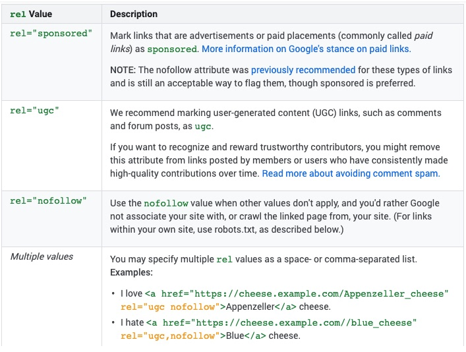Click the blue_cheese href code example

coord(281,322)
